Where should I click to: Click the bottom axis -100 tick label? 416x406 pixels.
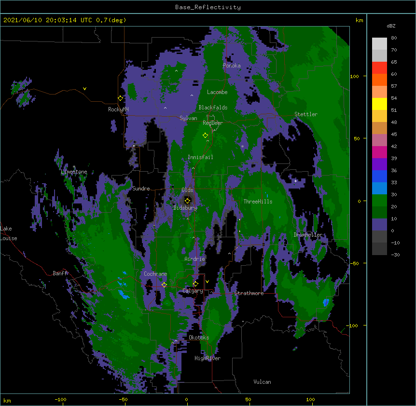60,399
